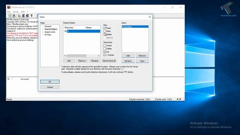This screenshot has height=135, width=240.
Task: Enable the Directories Create checkbox
Action: coord(105,45)
